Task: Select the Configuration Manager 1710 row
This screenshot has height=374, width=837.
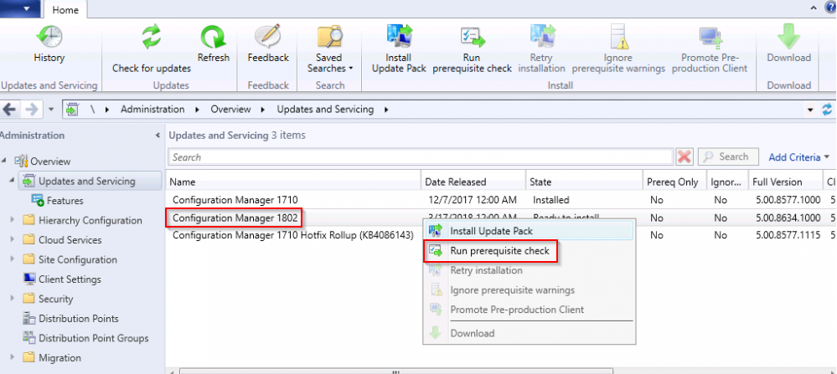Action: (x=501, y=200)
